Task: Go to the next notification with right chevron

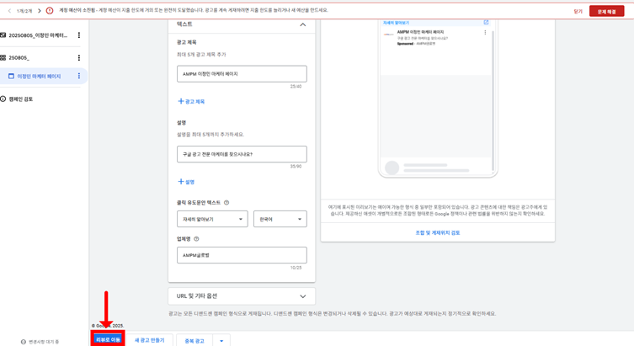Action: click(40, 11)
